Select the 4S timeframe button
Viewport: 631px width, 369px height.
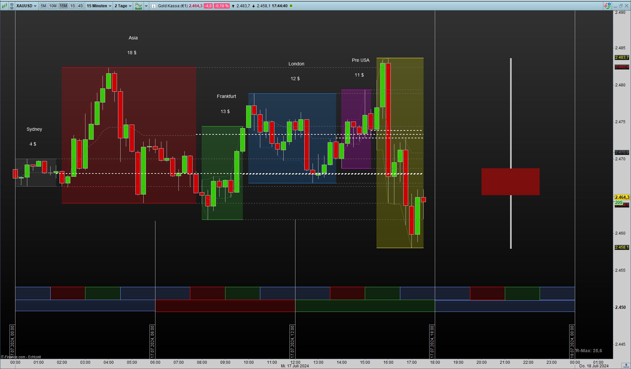click(80, 6)
